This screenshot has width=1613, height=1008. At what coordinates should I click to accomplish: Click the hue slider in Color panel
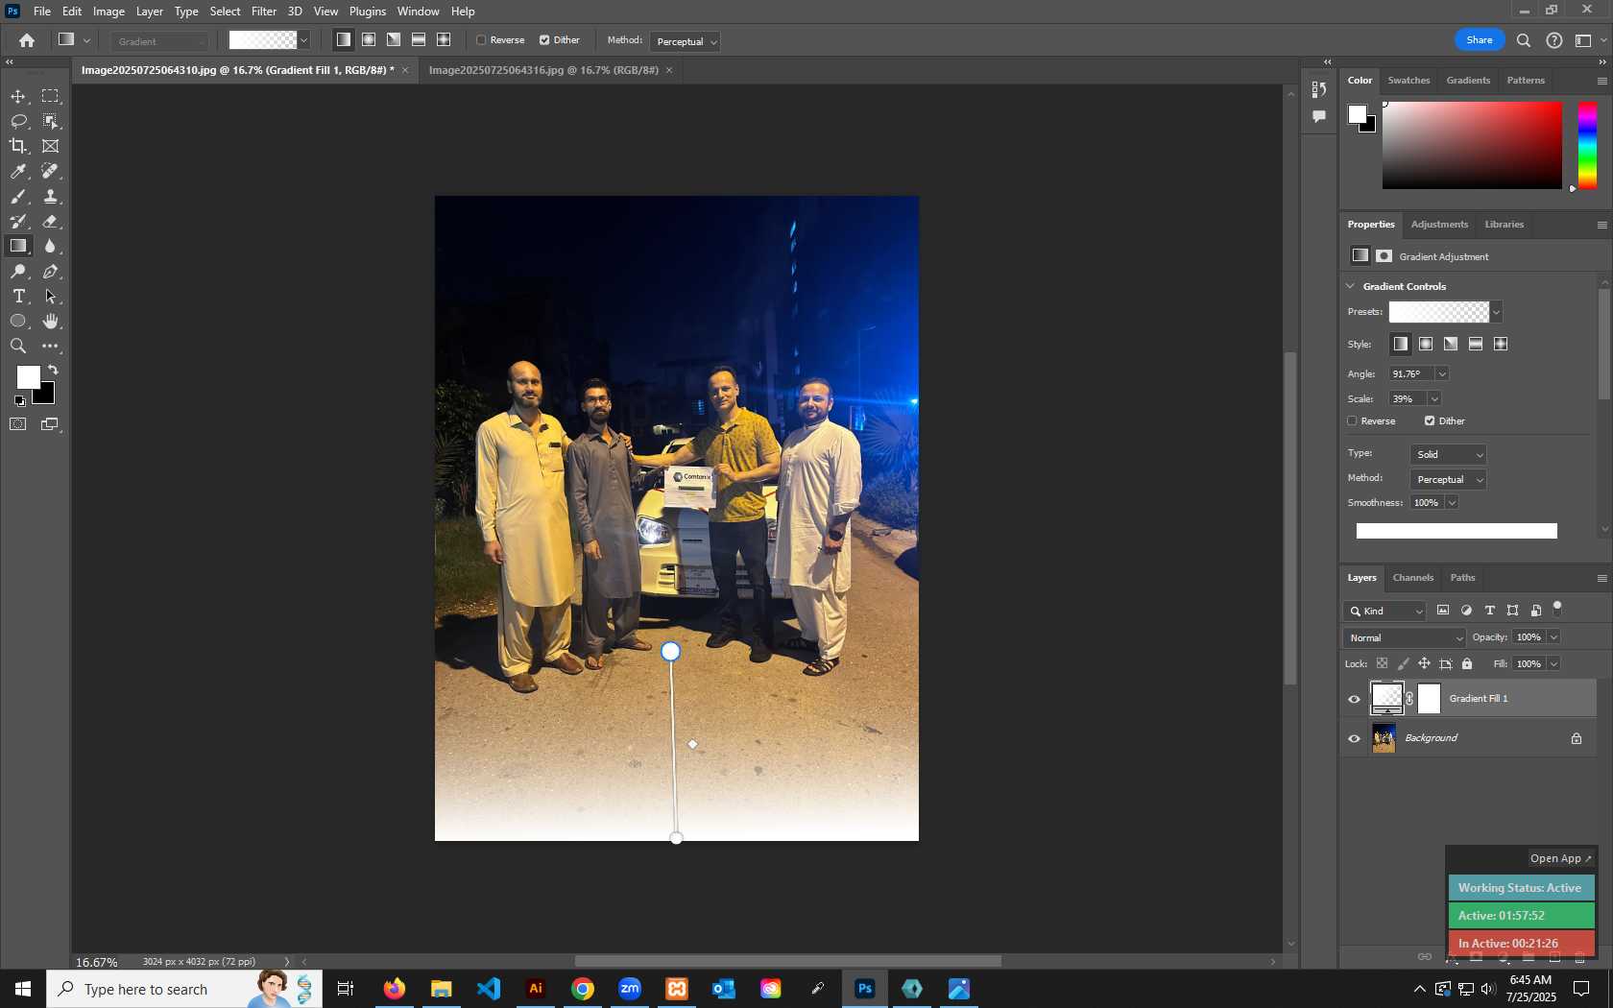coord(1588,146)
